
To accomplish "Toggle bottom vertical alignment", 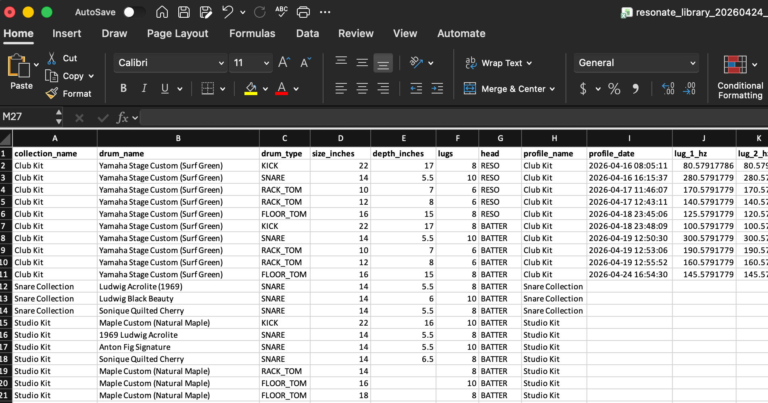I will point(383,63).
